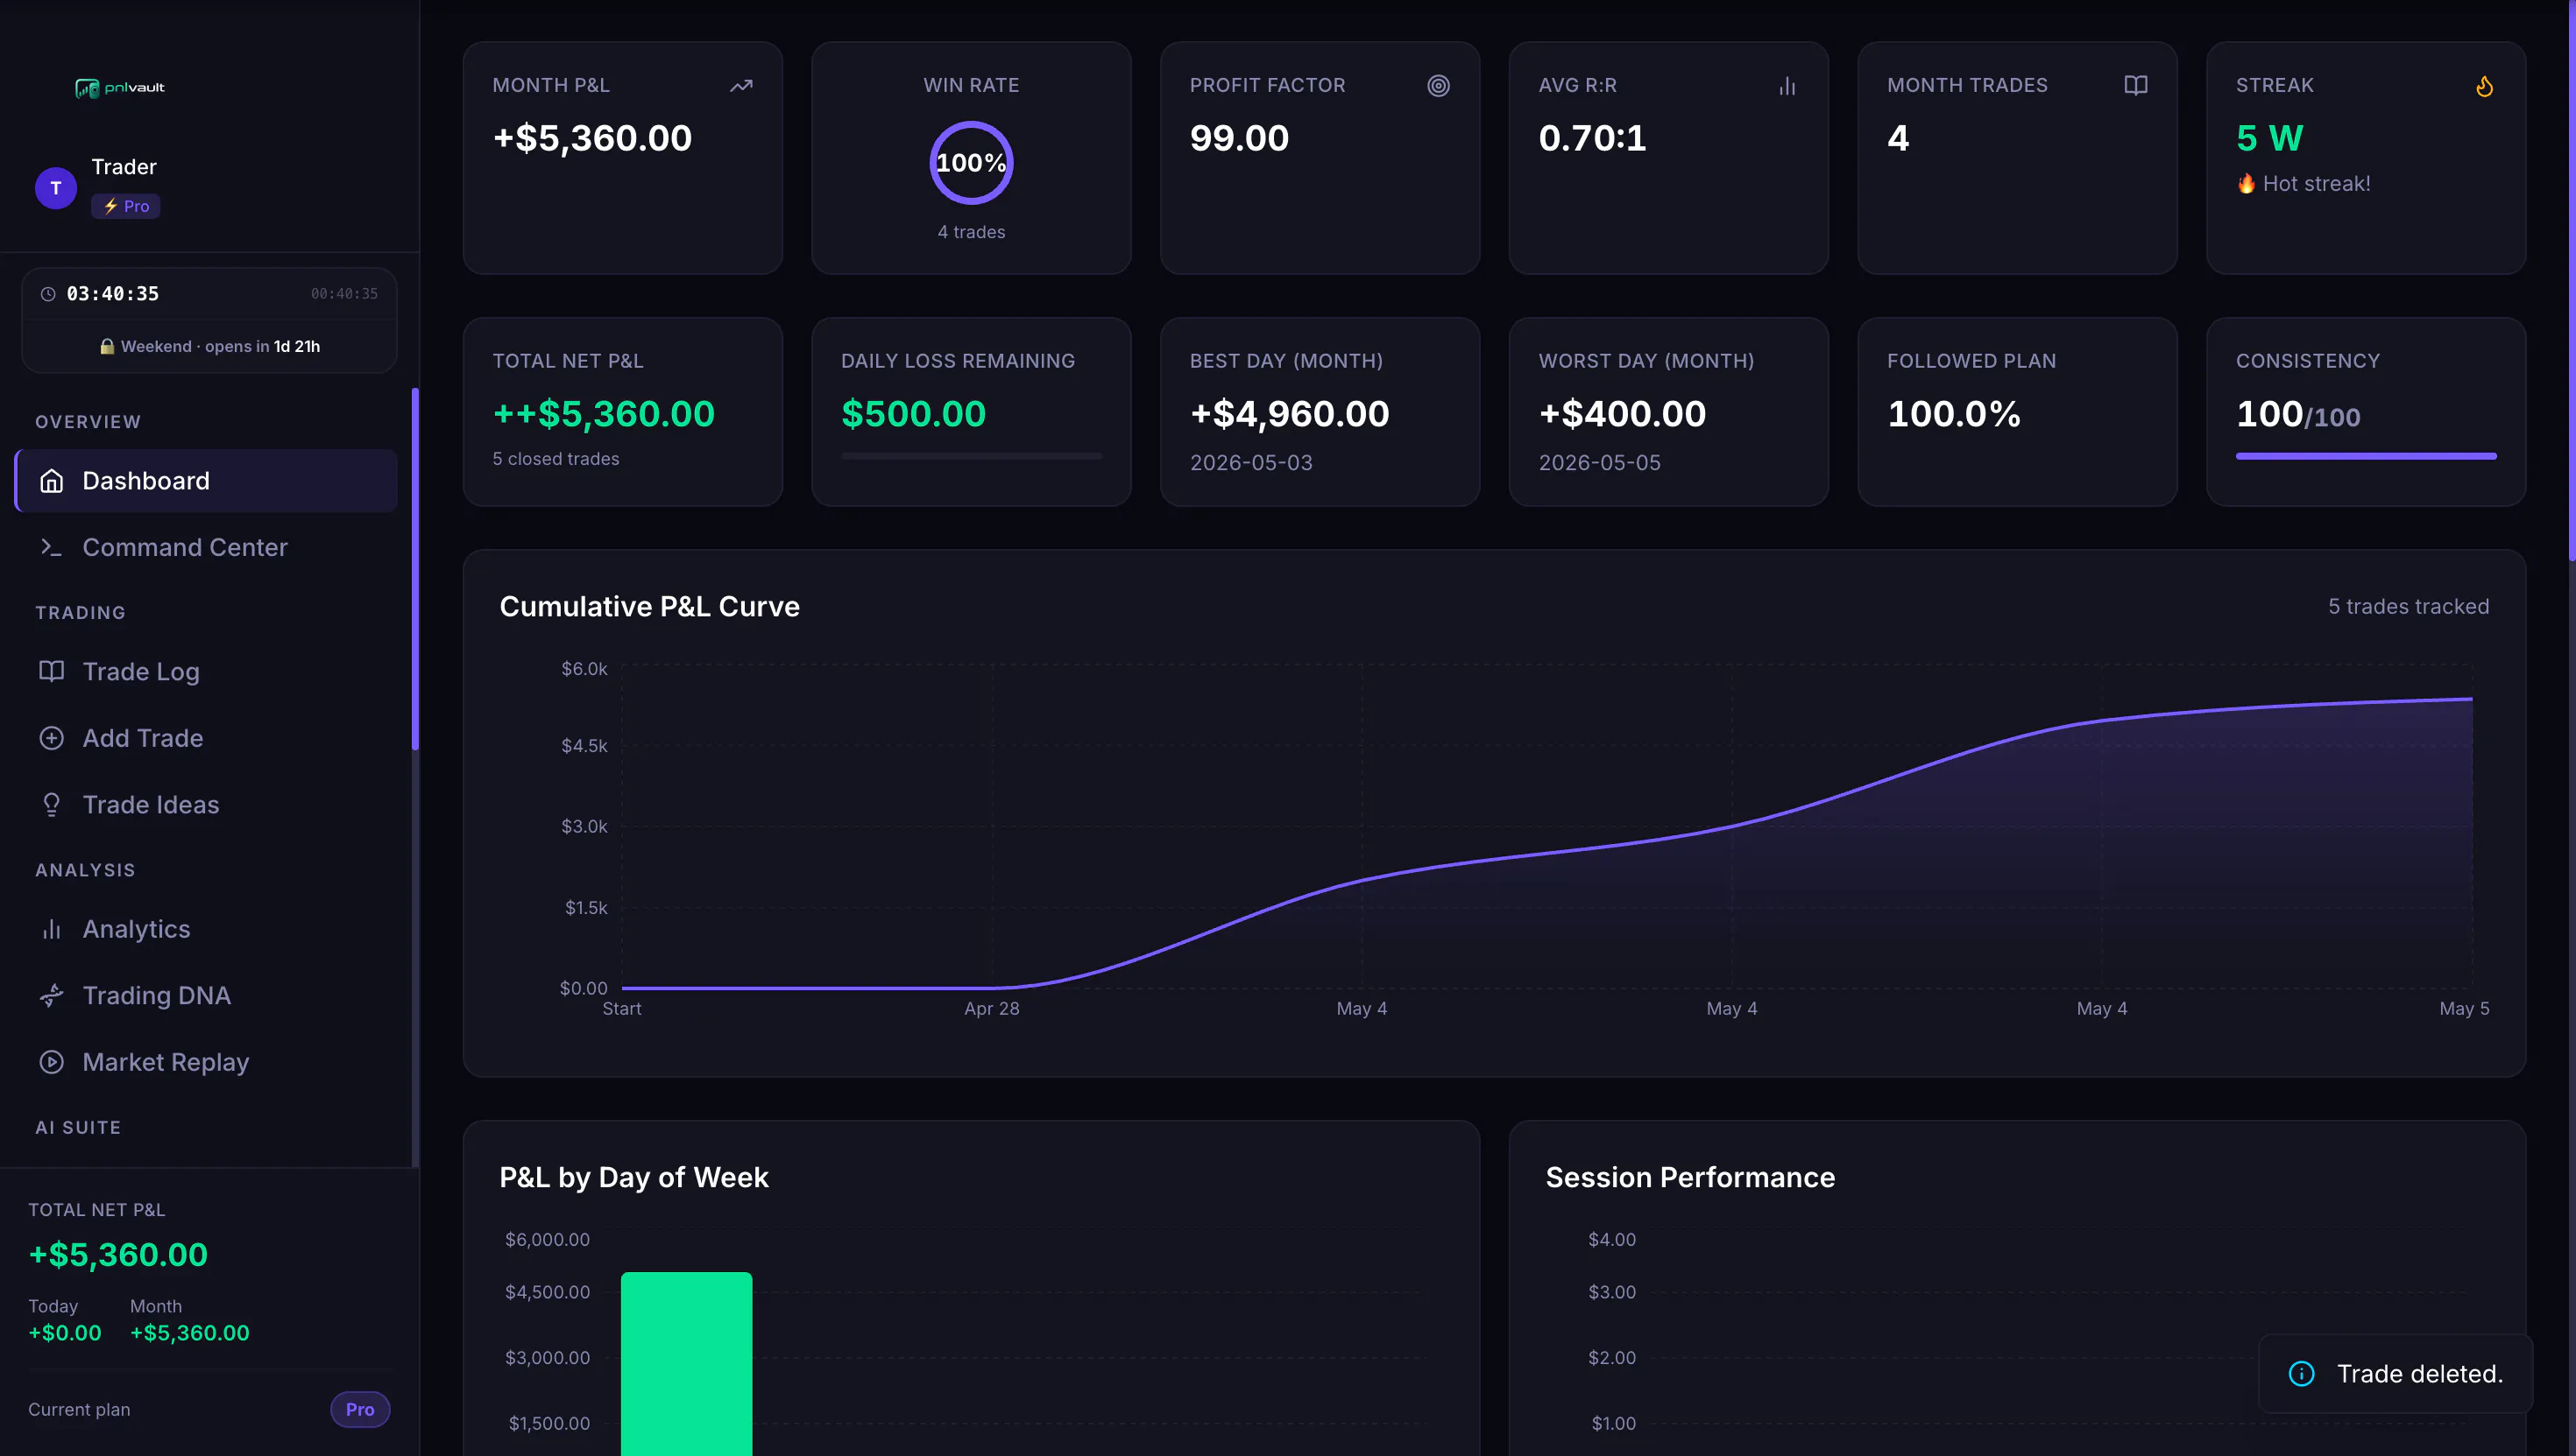Click the Trade Log book icon
The width and height of the screenshot is (2576, 1456).
click(51, 671)
